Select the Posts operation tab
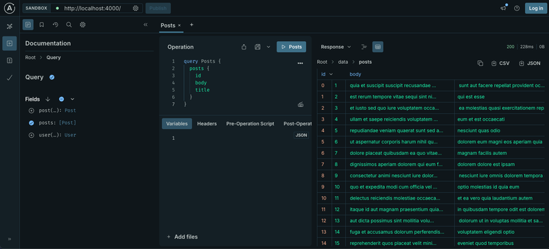The height and width of the screenshot is (249, 549). click(x=167, y=25)
